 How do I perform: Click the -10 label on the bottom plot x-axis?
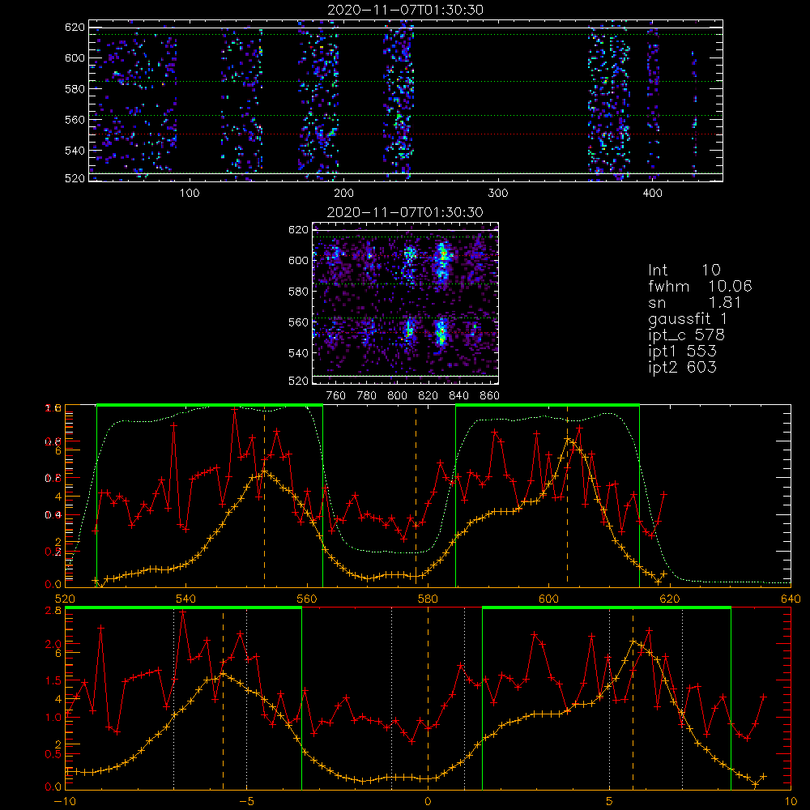[x=65, y=802]
